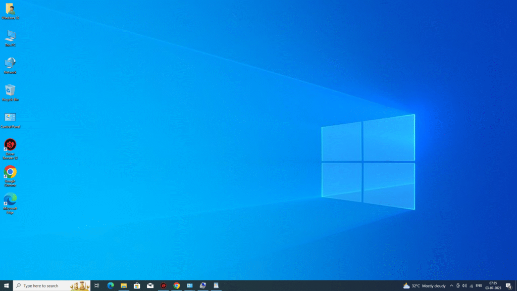The image size is (517, 291).
Task: Open Microsoft Store from the taskbar
Action: tap(137, 286)
